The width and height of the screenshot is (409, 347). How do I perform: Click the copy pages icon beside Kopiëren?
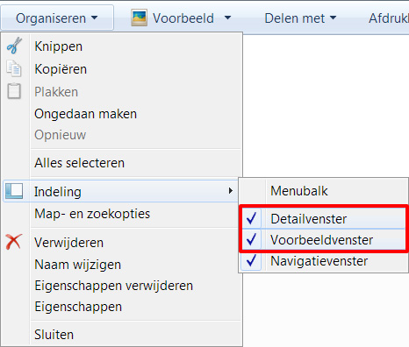tap(14, 68)
